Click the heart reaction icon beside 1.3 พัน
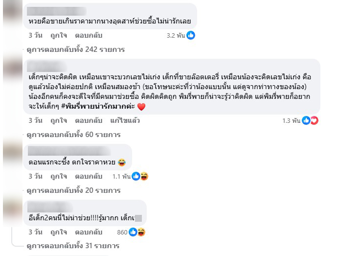This screenshot has height=256, width=338. pyautogui.click(x=314, y=120)
